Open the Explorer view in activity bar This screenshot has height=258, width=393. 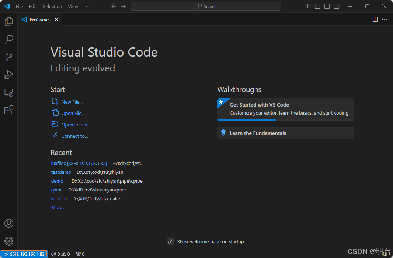[x=9, y=22]
